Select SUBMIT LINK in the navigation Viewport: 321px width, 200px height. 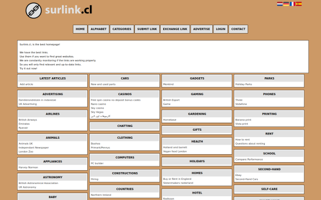point(147,29)
